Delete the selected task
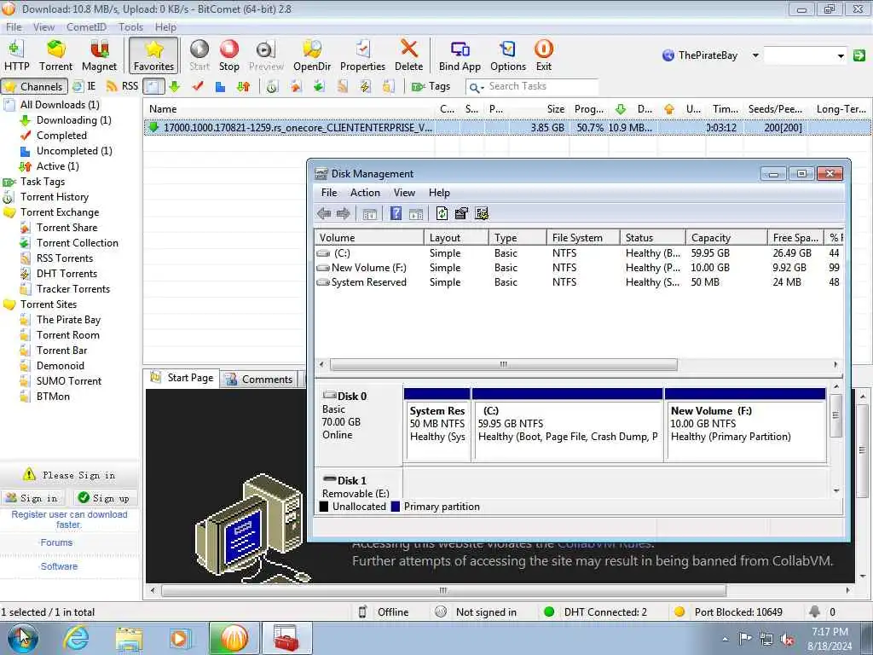This screenshot has width=873, height=655. [408, 55]
